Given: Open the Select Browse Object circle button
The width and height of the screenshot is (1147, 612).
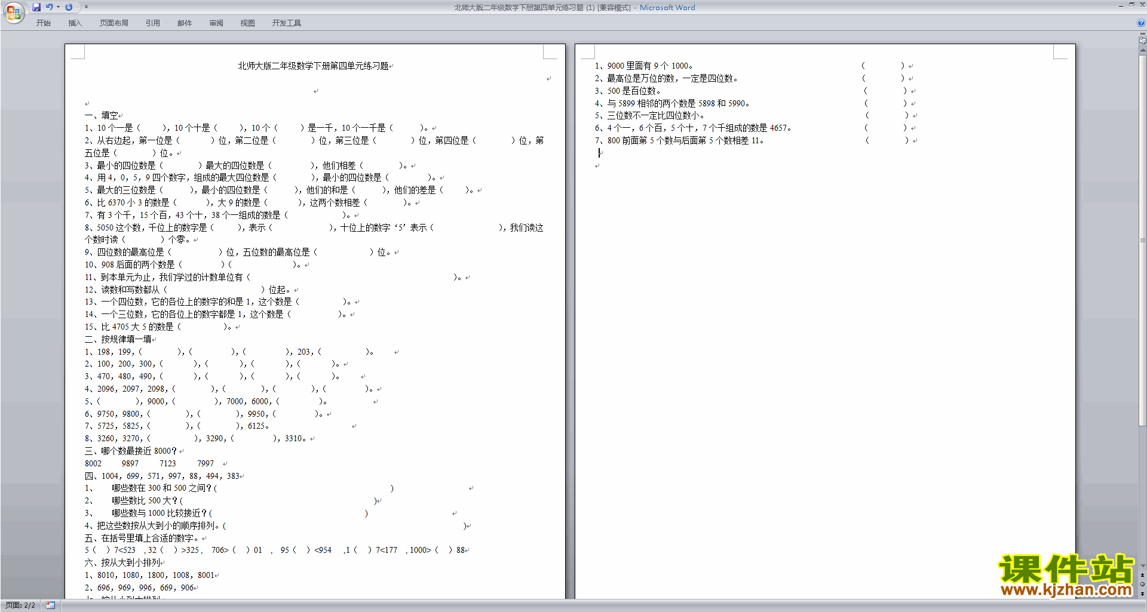Looking at the screenshot, I should coord(1143,585).
